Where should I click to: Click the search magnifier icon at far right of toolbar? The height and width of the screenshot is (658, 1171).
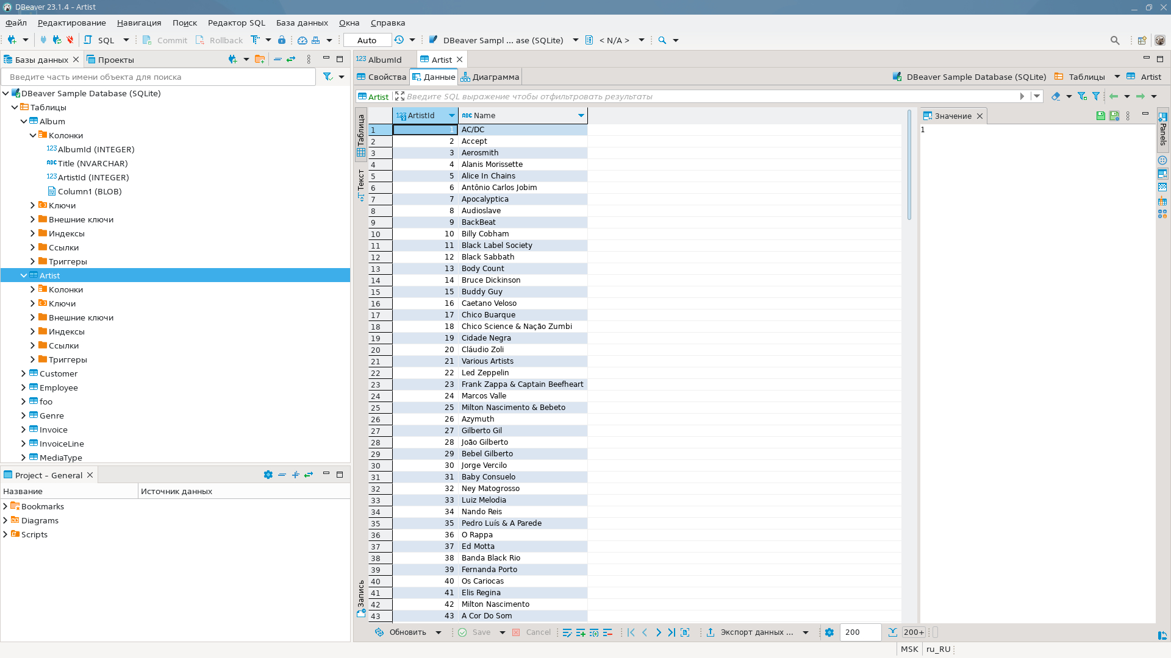(1115, 40)
